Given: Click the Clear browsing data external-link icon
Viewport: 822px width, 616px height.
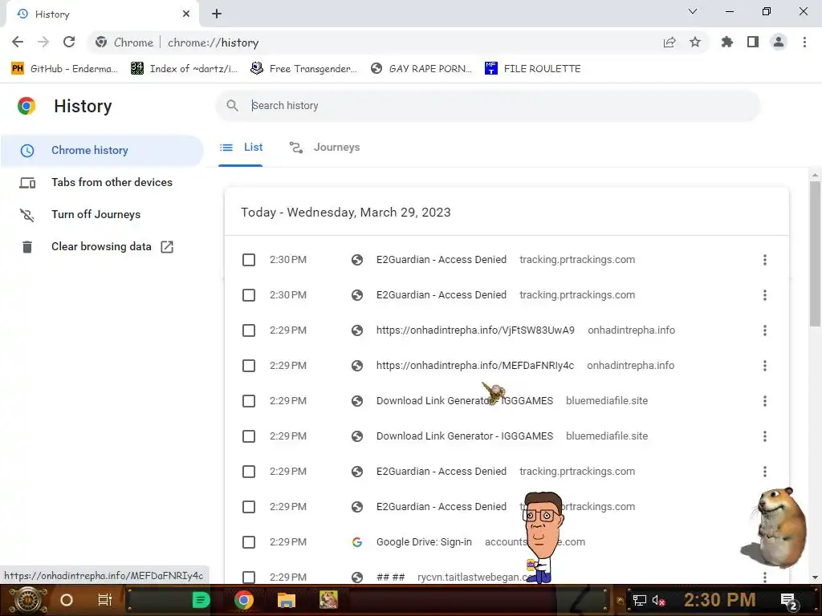Looking at the screenshot, I should tap(167, 247).
